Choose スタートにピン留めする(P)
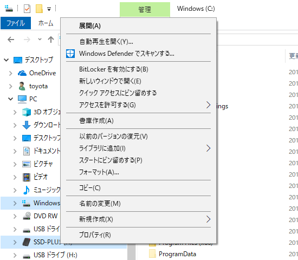 click(x=138, y=160)
